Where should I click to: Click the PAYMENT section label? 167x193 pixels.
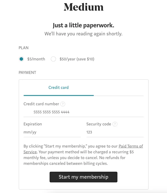pos(27,72)
